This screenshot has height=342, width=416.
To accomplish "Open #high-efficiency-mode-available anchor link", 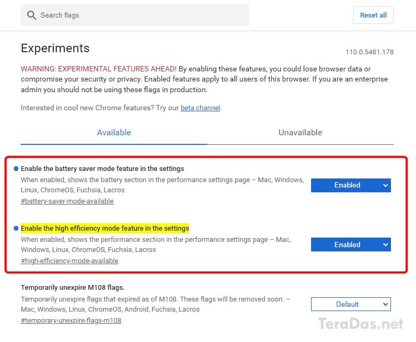I will [x=69, y=261].
